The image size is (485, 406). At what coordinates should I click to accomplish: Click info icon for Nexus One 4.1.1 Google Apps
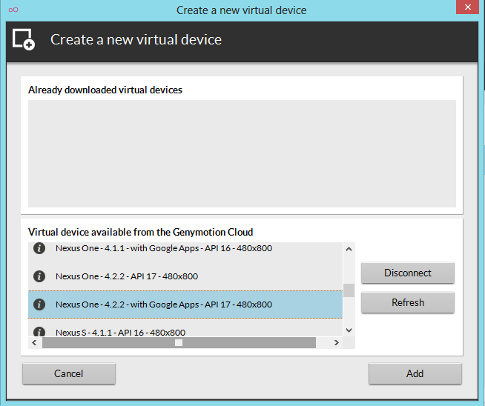pos(39,248)
